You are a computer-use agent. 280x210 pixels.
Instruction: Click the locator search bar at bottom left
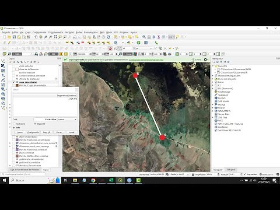pyautogui.click(x=23, y=174)
